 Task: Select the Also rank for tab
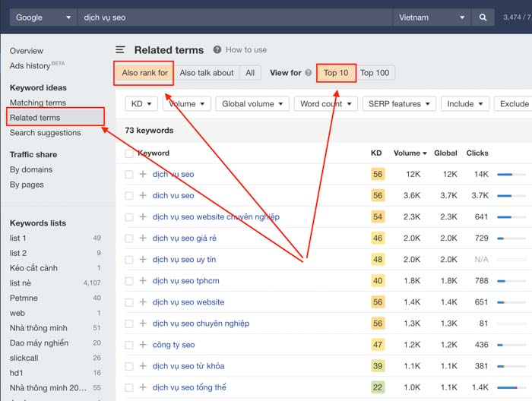(x=144, y=73)
